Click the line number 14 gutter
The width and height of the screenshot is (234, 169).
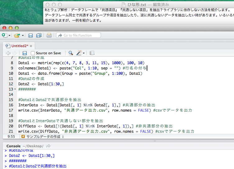(x=11, y=94)
